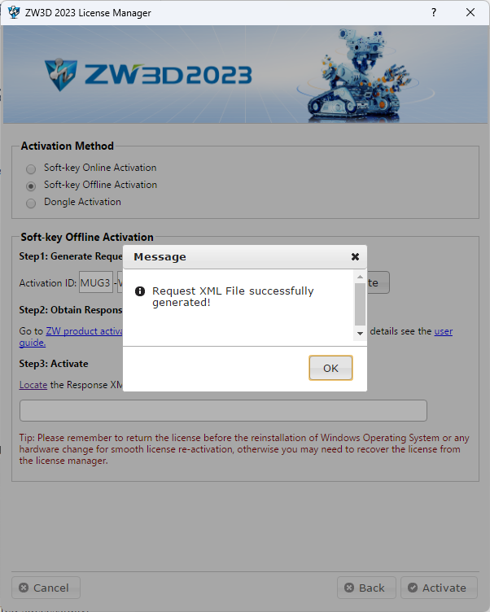
Task: Click the ZW3D 2023 shield logo
Action: (60, 75)
